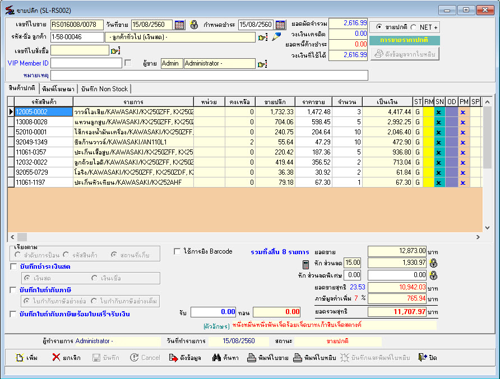
Task: Open the calculator icon beside หักส่วนลด
Action: 305,264
